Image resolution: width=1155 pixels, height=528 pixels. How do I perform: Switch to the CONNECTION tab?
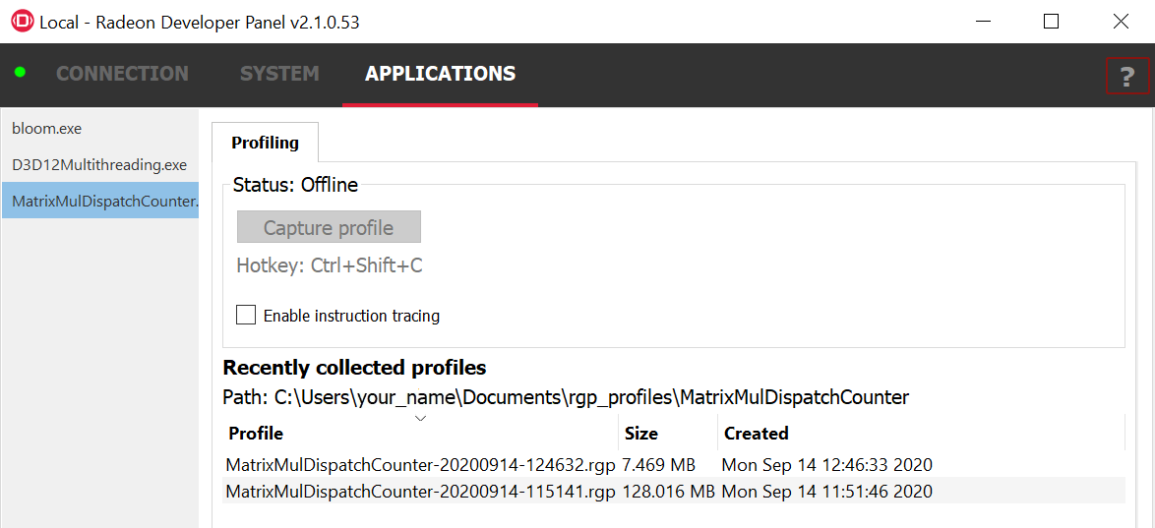click(x=122, y=74)
